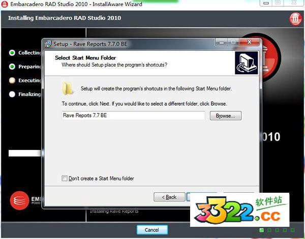Click the installation progress bar
The width and height of the screenshot is (305, 239).
pyautogui.click(x=25, y=153)
